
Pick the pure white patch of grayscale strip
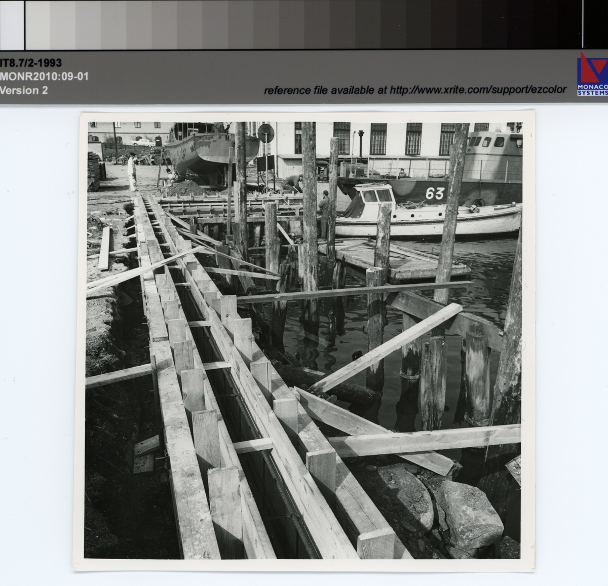(12, 24)
